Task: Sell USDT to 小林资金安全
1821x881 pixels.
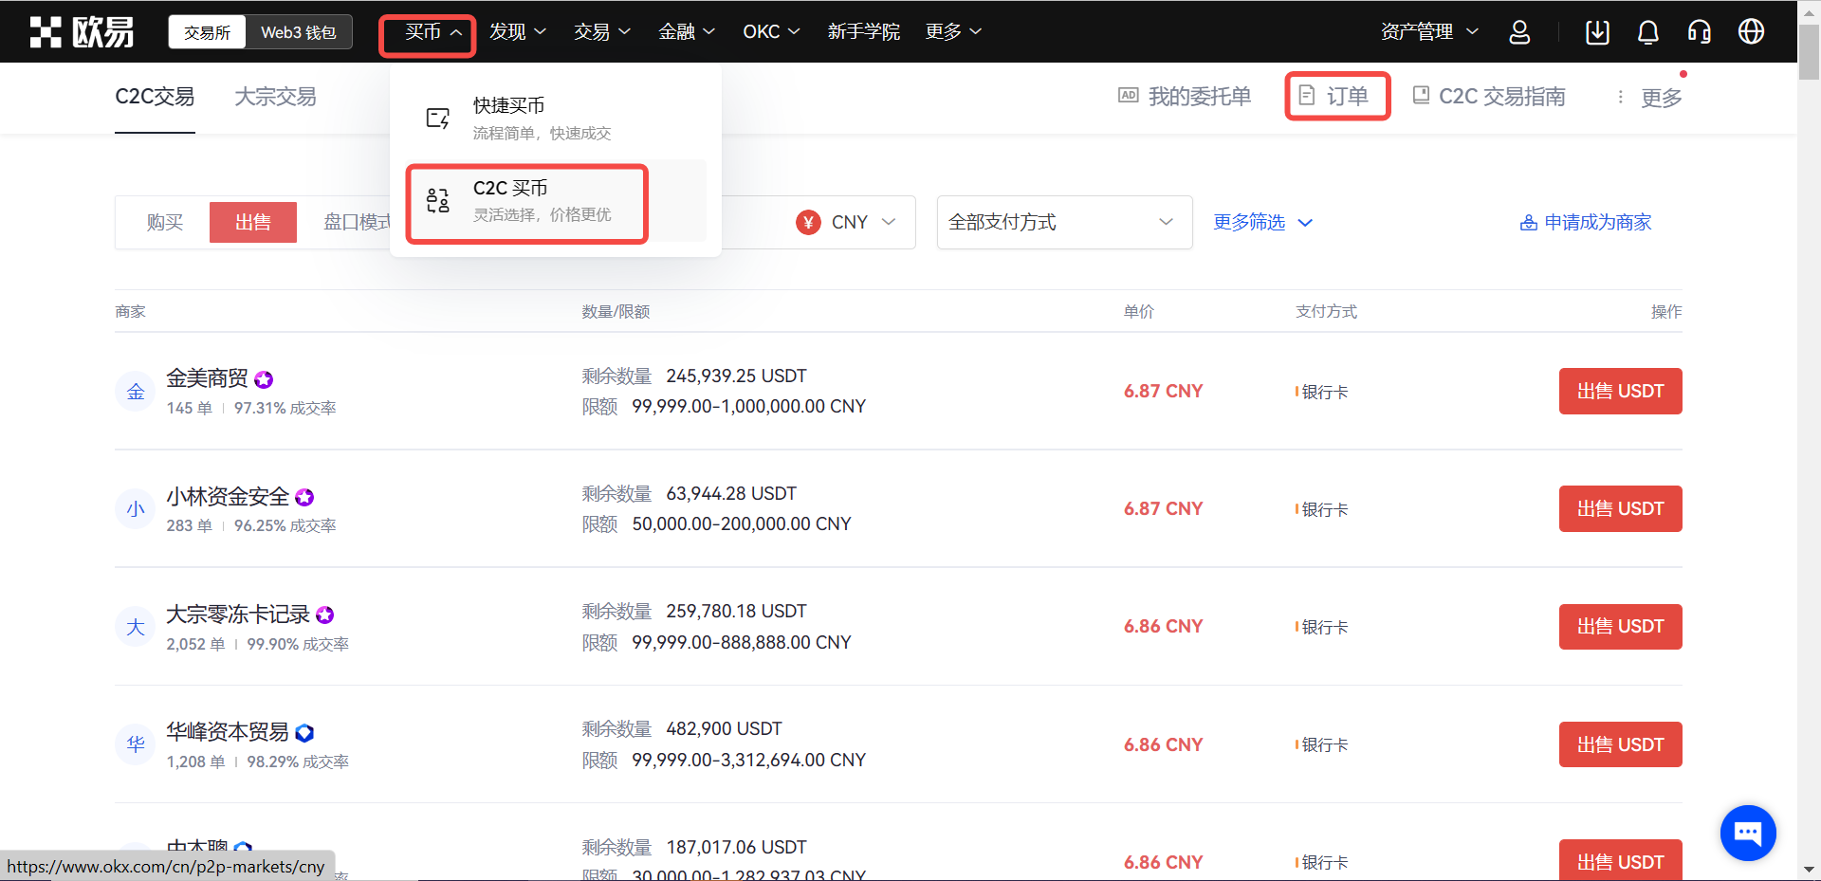Action: click(1620, 508)
